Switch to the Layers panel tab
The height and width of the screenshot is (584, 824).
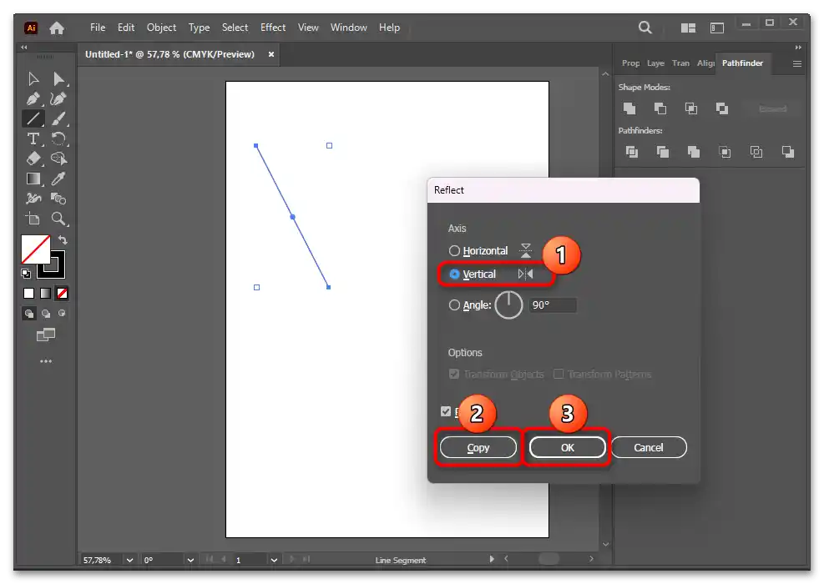pyautogui.click(x=655, y=63)
